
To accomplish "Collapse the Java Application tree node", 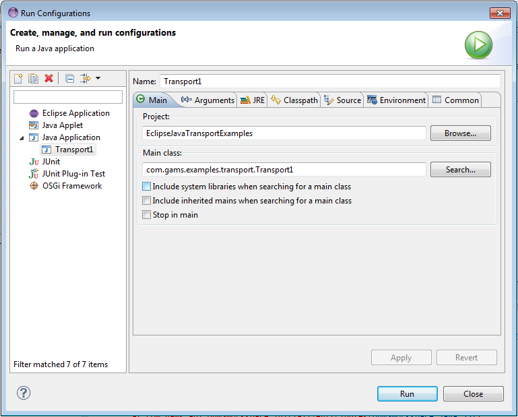I will (22, 137).
